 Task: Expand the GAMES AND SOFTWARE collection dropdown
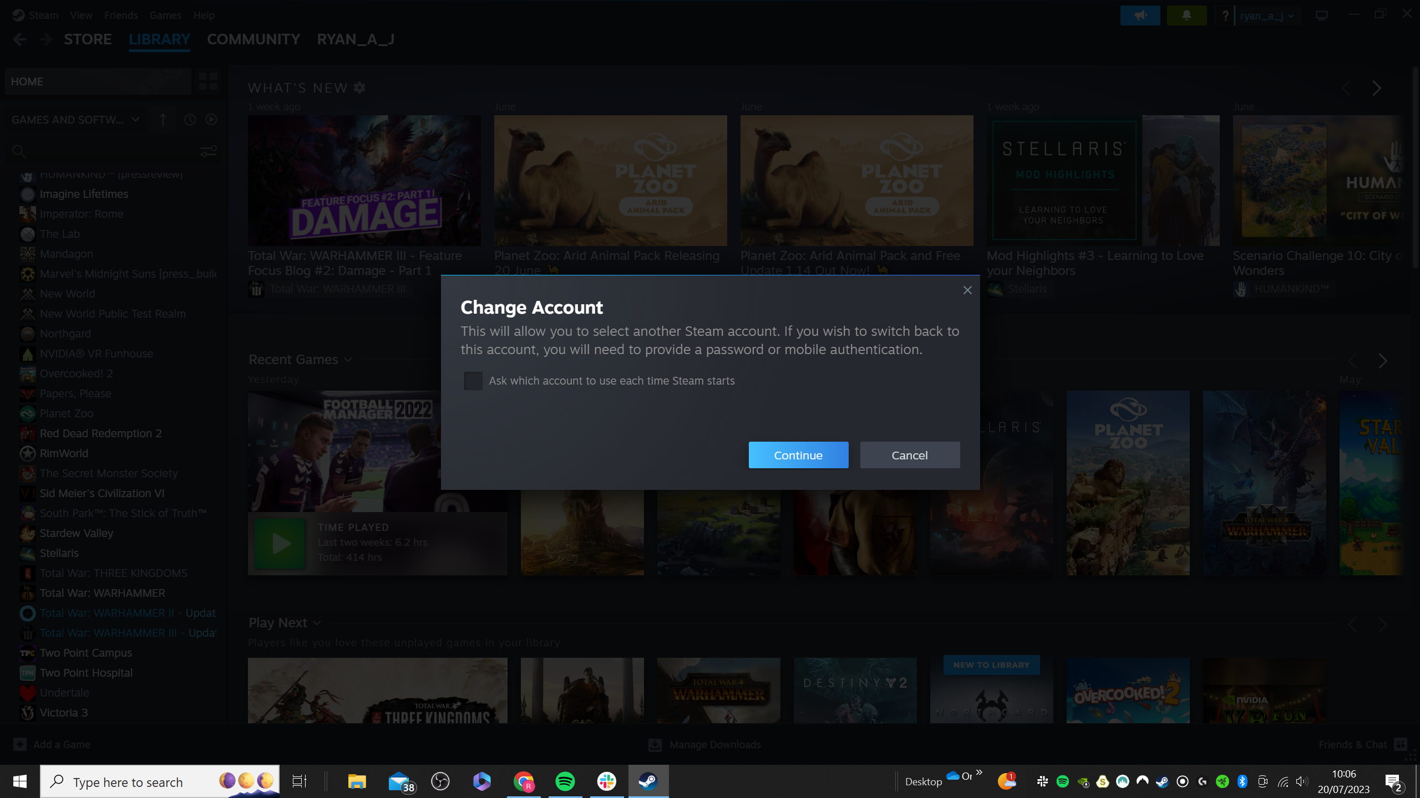(135, 119)
